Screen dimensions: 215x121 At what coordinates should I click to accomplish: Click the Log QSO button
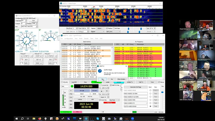74,82
